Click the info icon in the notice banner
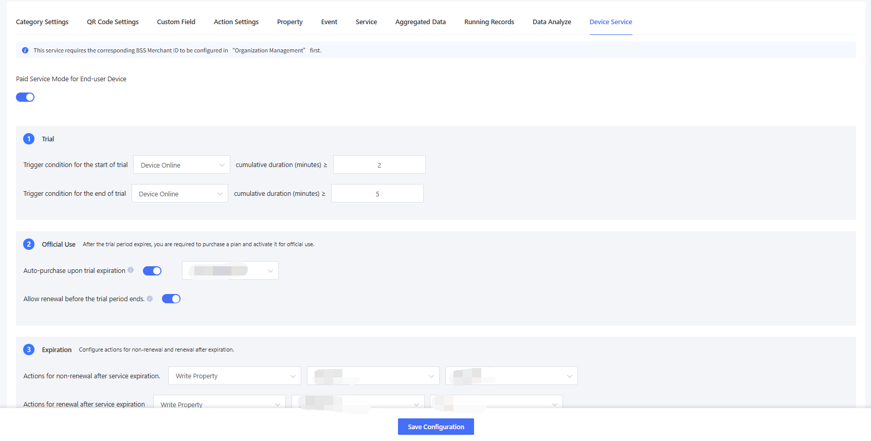Viewport: 871px width, 441px height. (25, 50)
